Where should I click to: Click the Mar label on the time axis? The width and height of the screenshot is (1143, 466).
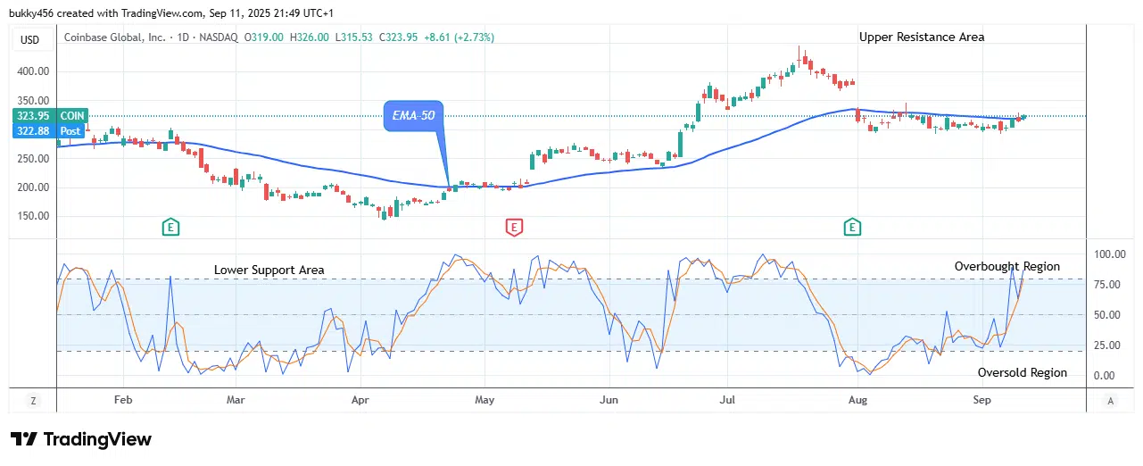click(236, 401)
